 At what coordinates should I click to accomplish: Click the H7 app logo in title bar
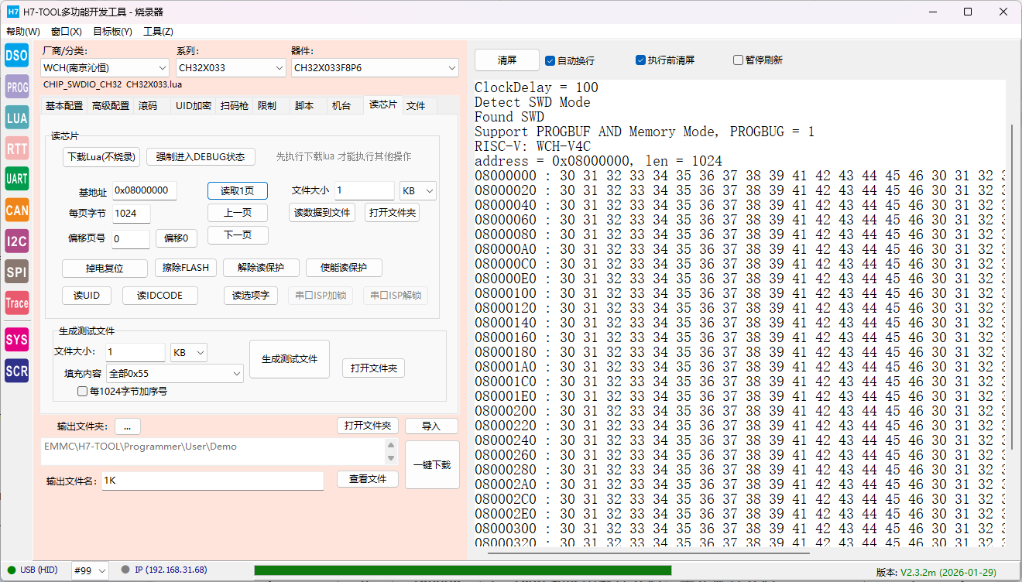13,12
